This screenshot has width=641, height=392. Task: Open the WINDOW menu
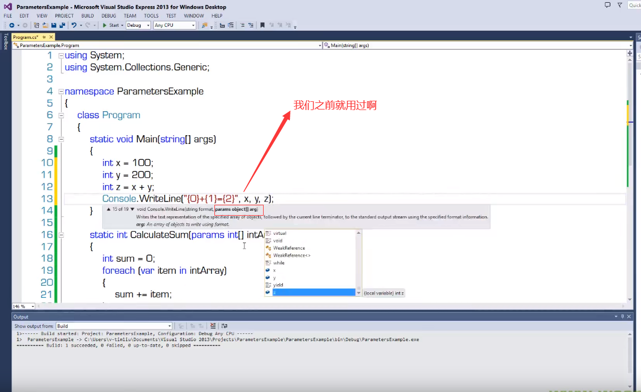click(x=194, y=16)
